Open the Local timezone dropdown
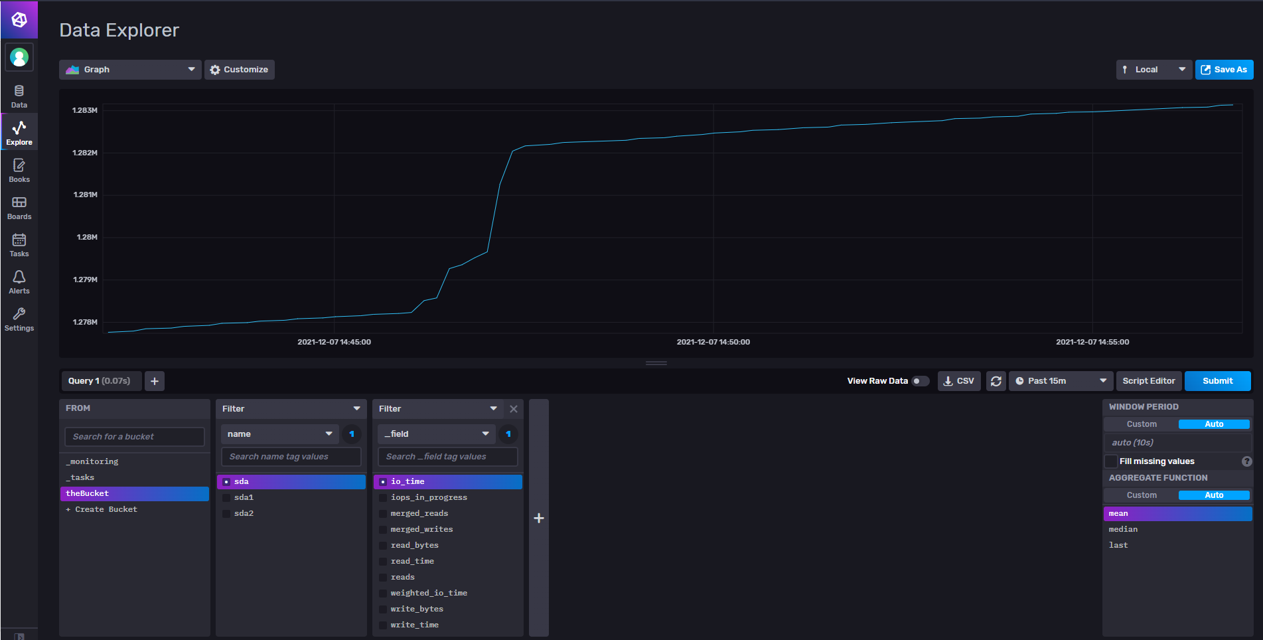Viewport: 1263px width, 640px height. tap(1153, 70)
